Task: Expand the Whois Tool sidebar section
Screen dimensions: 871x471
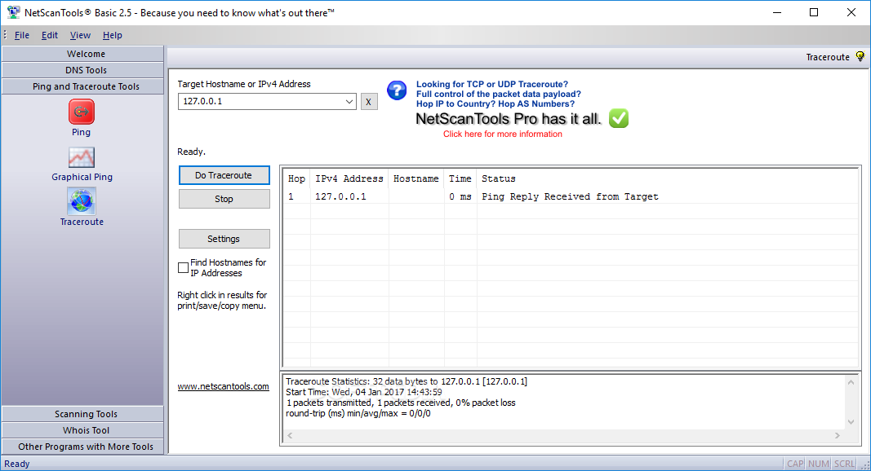Action: point(82,430)
